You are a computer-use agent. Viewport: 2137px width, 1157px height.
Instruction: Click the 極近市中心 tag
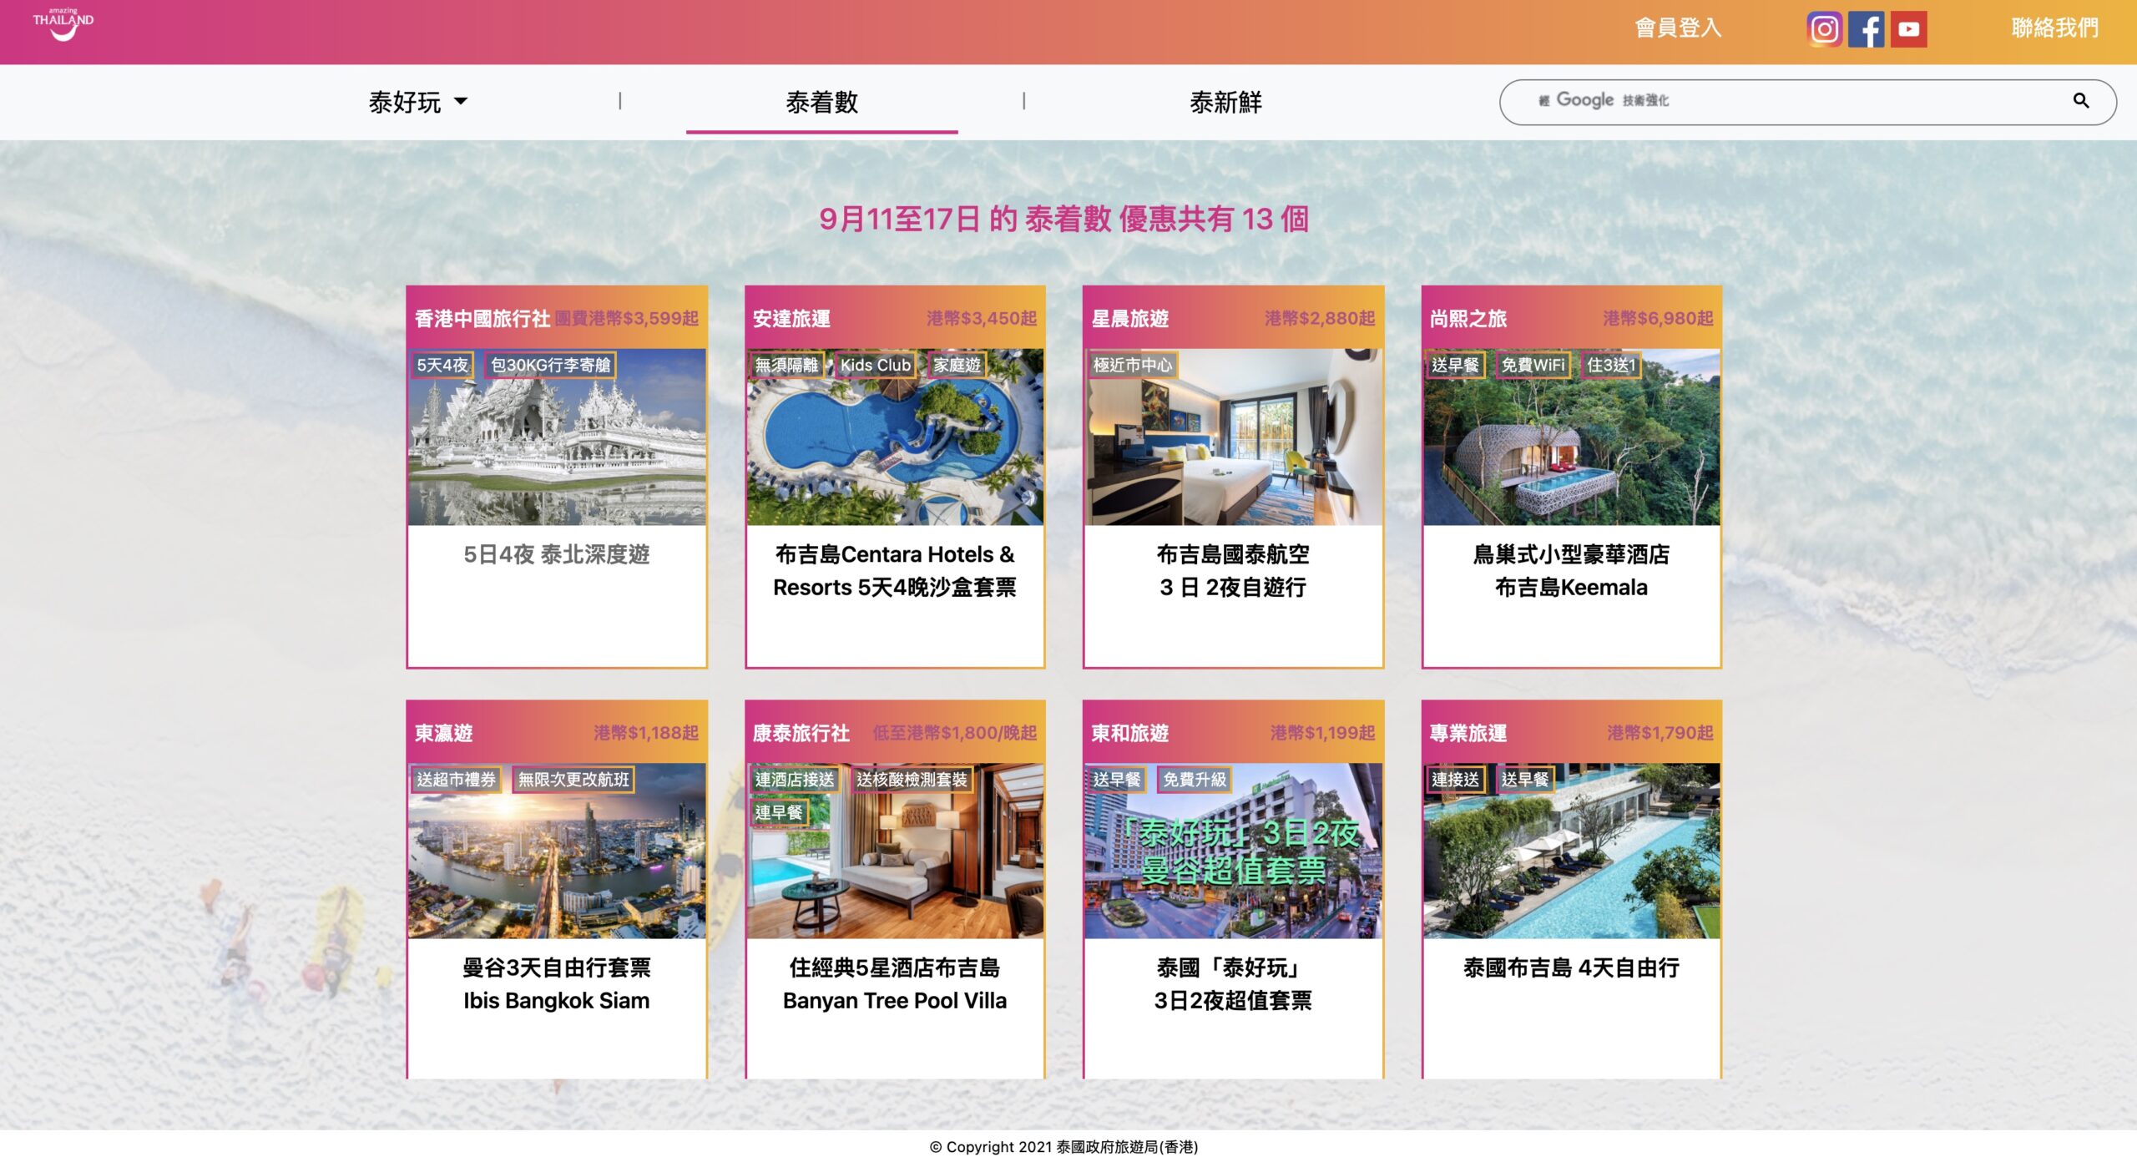point(1133,366)
